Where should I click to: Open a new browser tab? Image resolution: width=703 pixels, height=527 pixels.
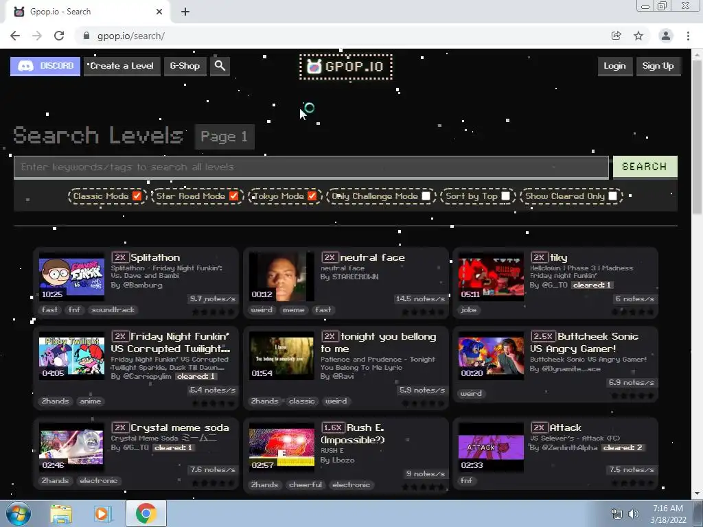coord(185,12)
